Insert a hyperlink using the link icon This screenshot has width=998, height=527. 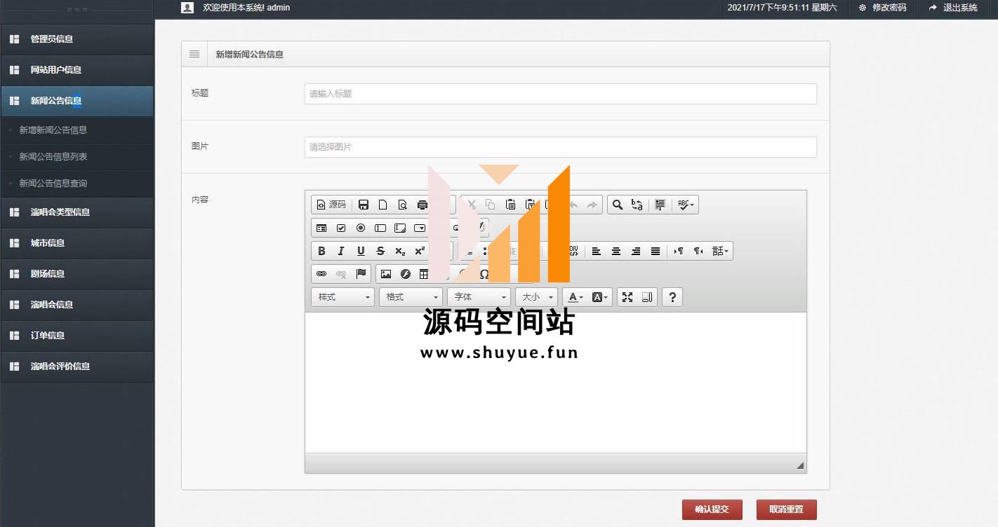321,274
